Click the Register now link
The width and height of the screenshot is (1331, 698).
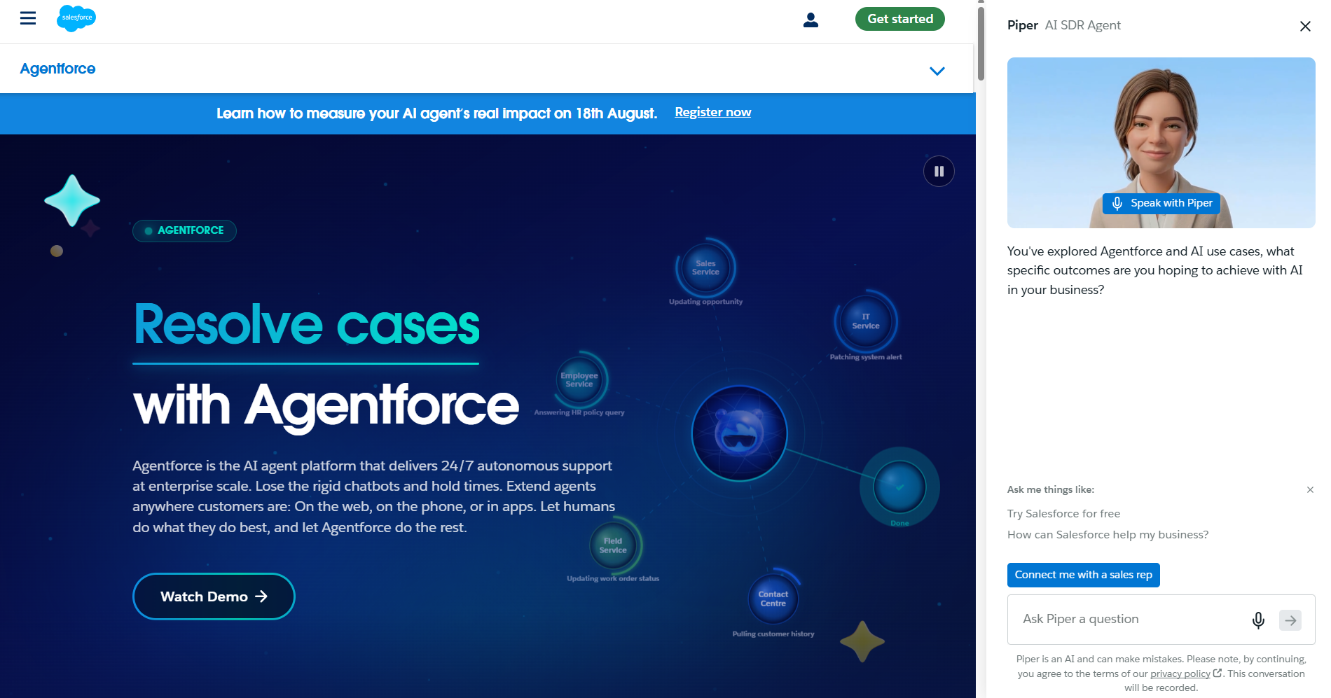click(712, 112)
